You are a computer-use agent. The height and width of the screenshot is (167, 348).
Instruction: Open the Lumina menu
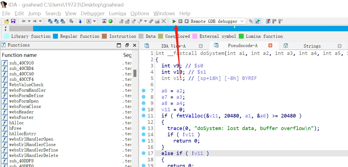coord(117,13)
